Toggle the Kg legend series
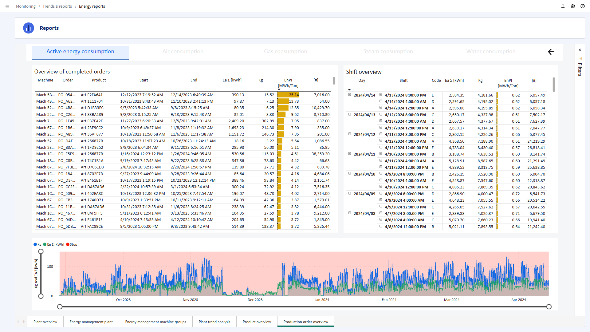Image resolution: width=590 pixels, height=332 pixels. click(x=37, y=244)
